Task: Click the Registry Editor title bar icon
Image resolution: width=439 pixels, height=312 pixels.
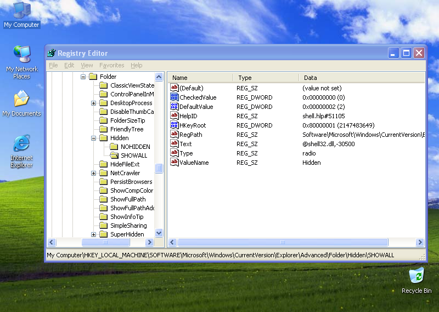Action: point(52,53)
